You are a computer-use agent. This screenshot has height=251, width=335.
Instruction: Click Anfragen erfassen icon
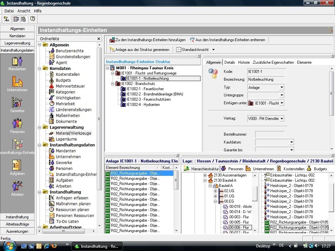[52, 198]
